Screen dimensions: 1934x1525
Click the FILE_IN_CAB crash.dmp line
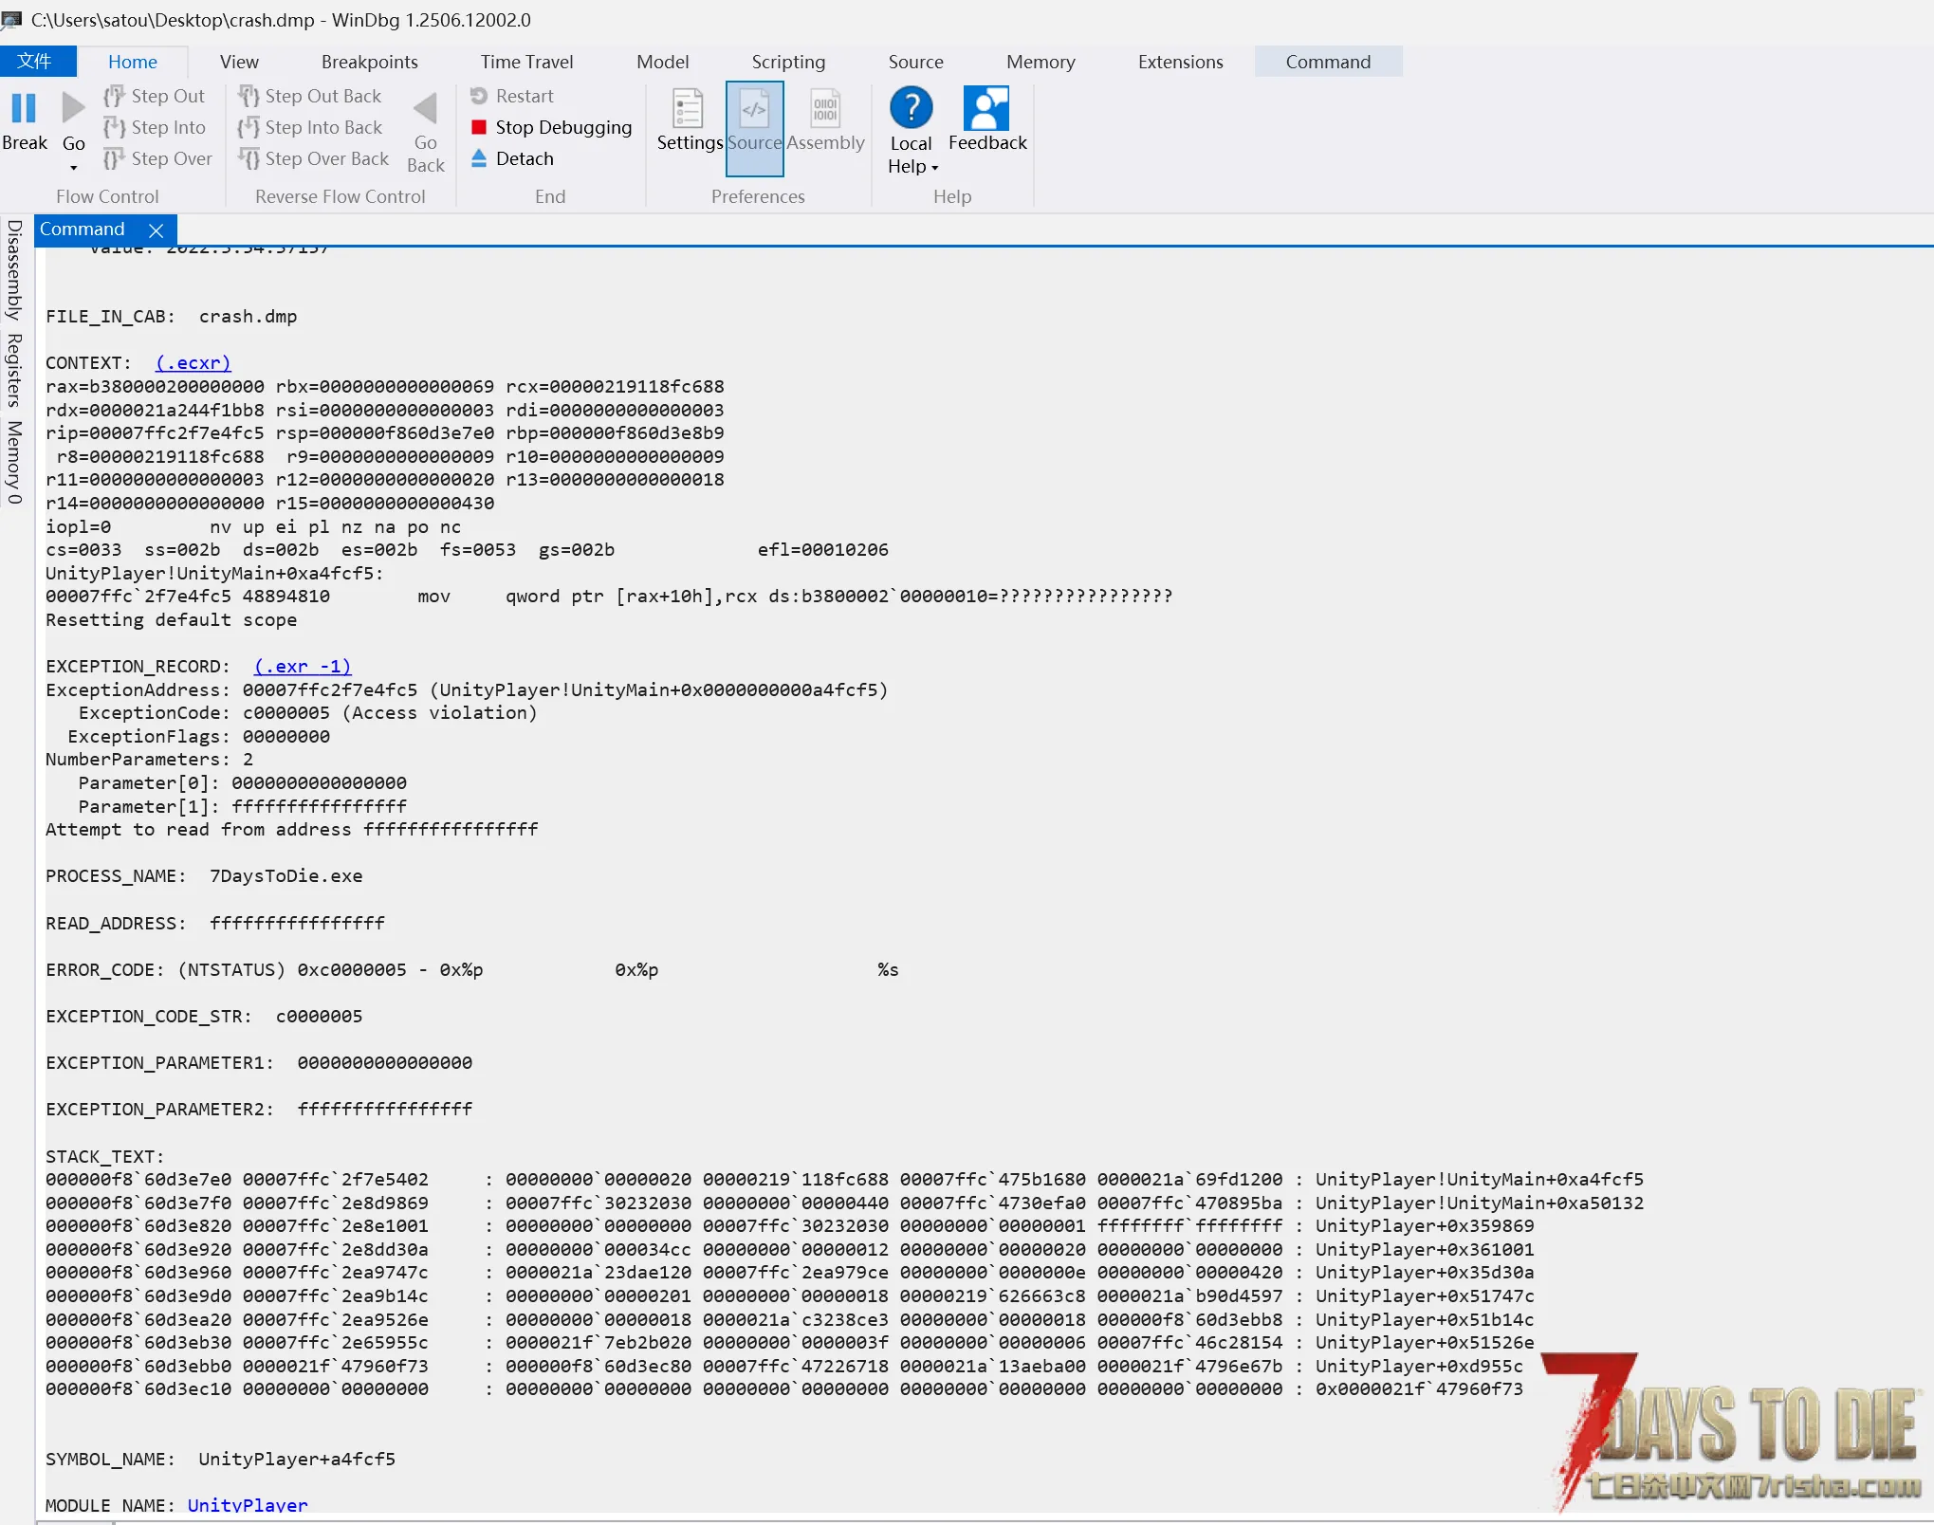(172, 317)
